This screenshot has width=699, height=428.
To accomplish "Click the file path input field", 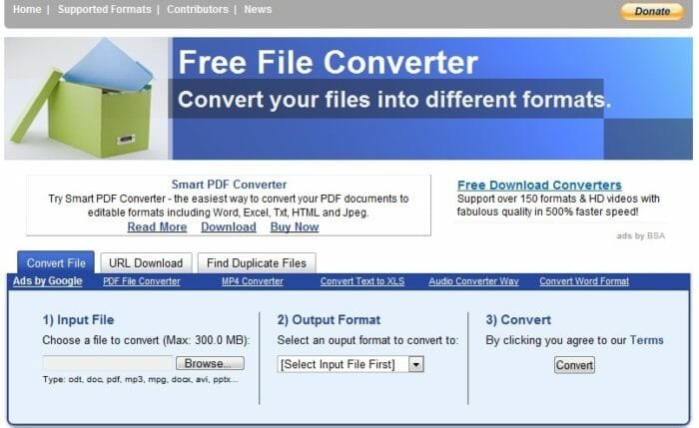I will pos(108,364).
